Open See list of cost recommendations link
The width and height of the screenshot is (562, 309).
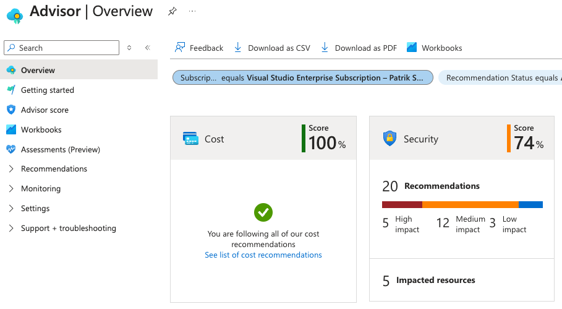click(263, 255)
